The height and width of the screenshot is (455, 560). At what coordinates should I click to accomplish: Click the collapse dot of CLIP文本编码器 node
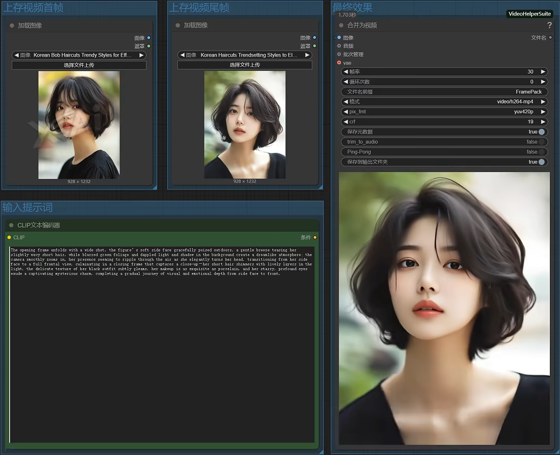click(x=11, y=225)
